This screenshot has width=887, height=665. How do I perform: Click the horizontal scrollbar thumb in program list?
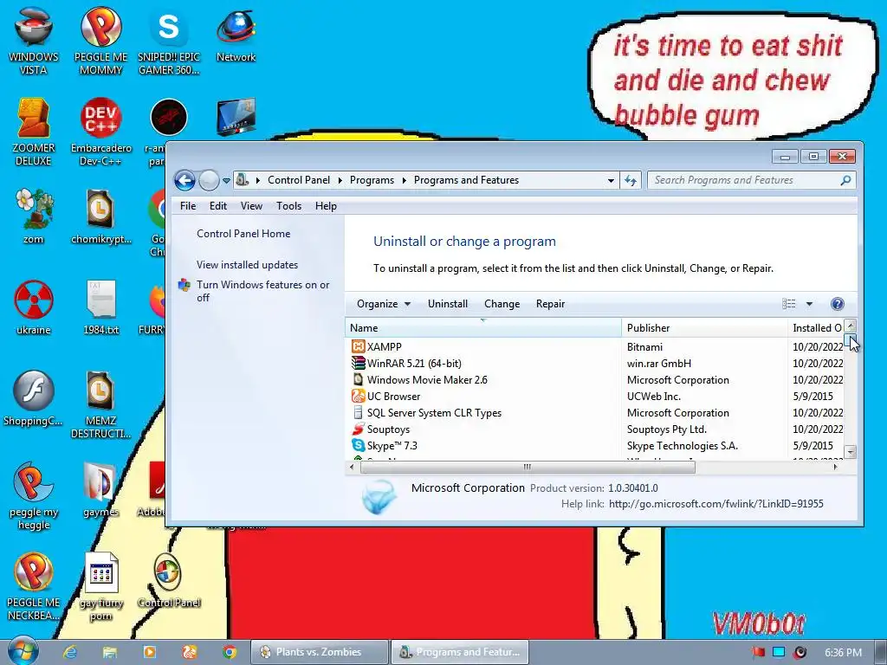pos(528,467)
